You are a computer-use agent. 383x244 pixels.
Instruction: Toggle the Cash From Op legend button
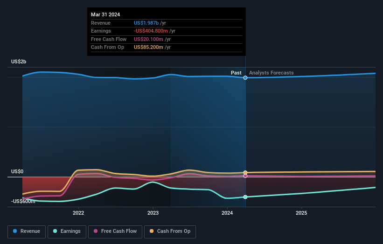[170, 231]
